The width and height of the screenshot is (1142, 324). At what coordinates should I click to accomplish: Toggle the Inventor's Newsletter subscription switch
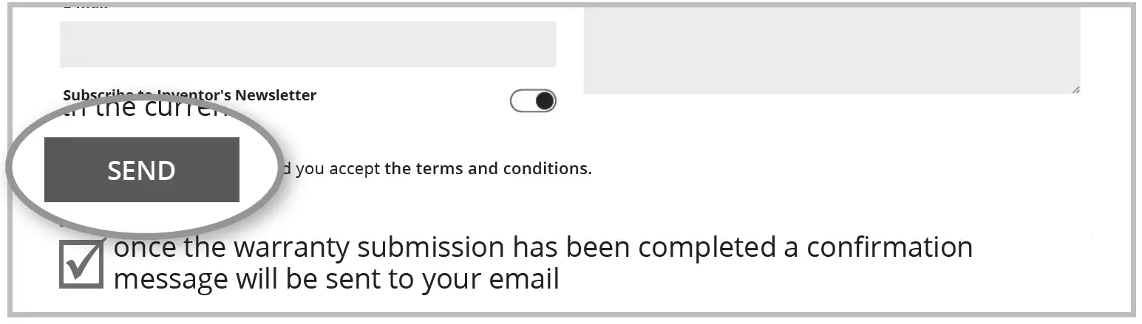533,101
